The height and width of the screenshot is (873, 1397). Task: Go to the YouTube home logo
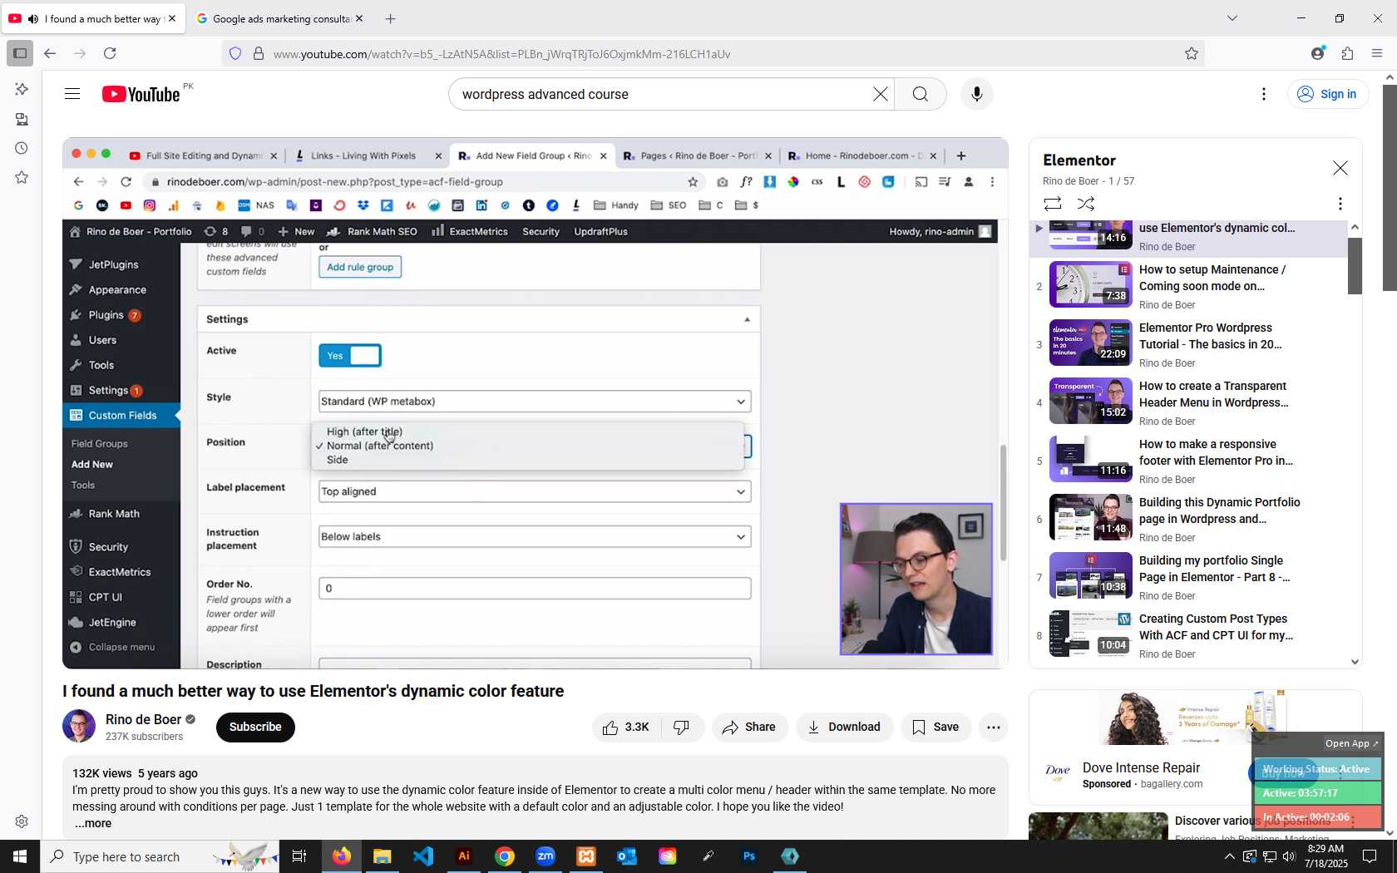click(141, 94)
